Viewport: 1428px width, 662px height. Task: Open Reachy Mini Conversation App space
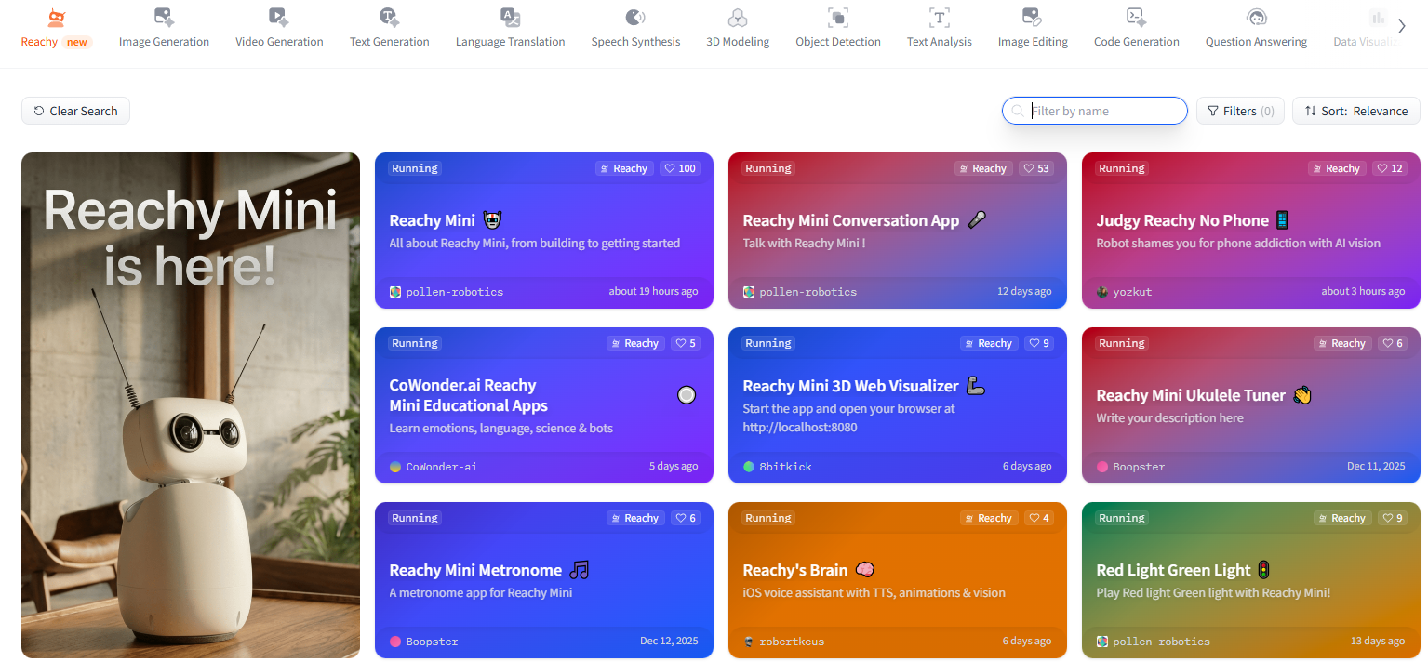[x=898, y=231]
